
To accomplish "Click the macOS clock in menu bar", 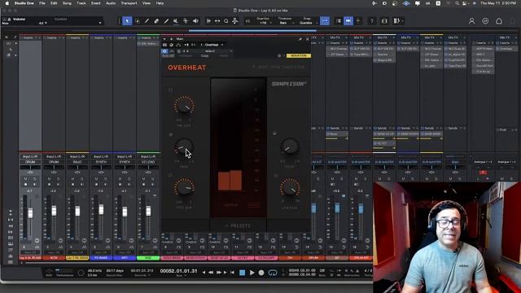I will (497, 3).
